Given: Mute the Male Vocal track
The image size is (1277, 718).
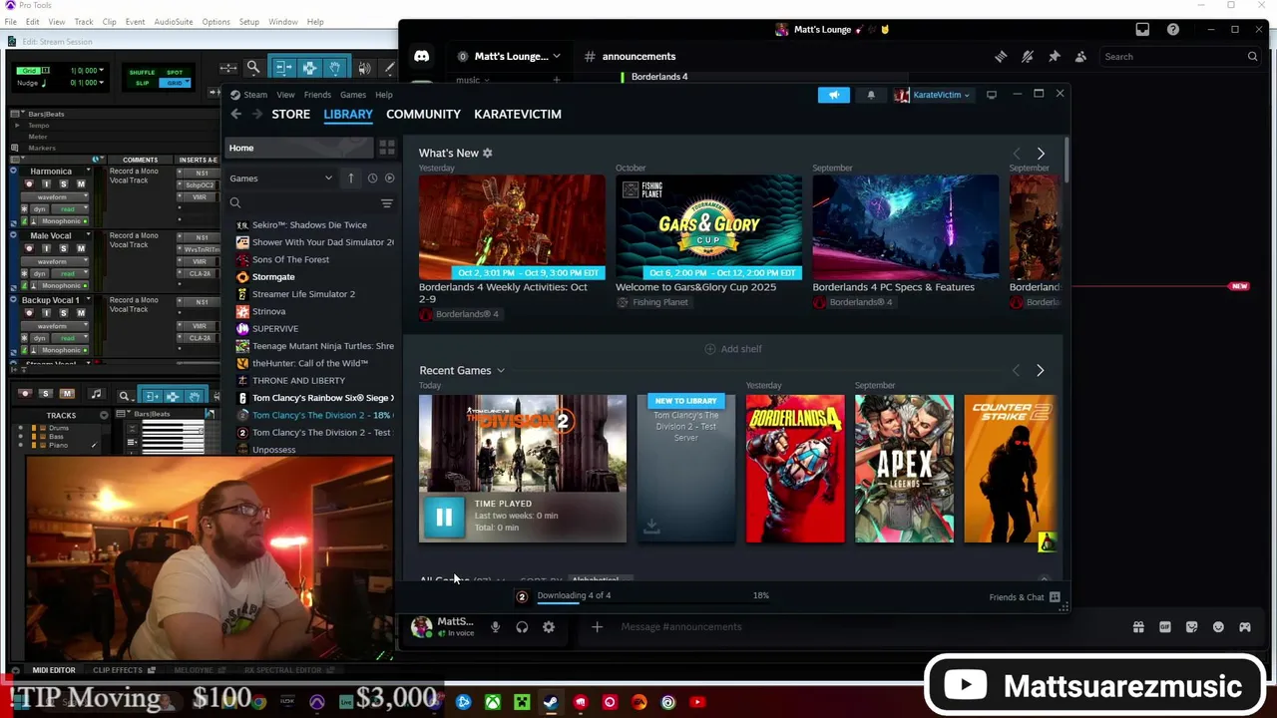Looking at the screenshot, I should tap(81, 249).
